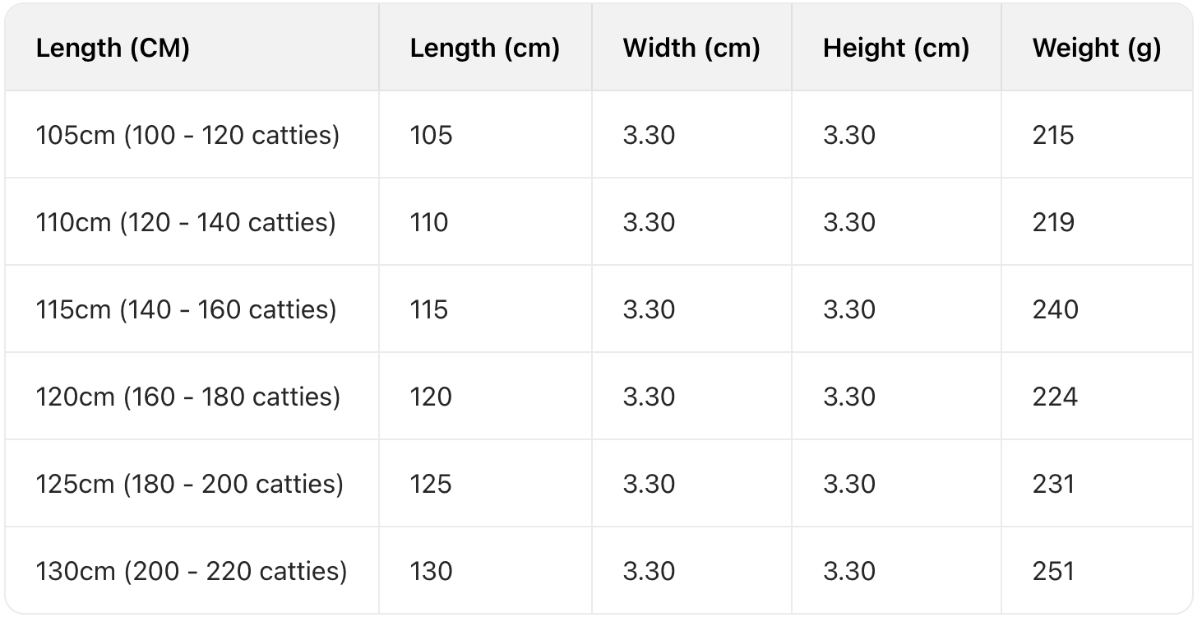
Task: Select the "120cm (160 - 180 catties)" cell
Action: click(187, 397)
